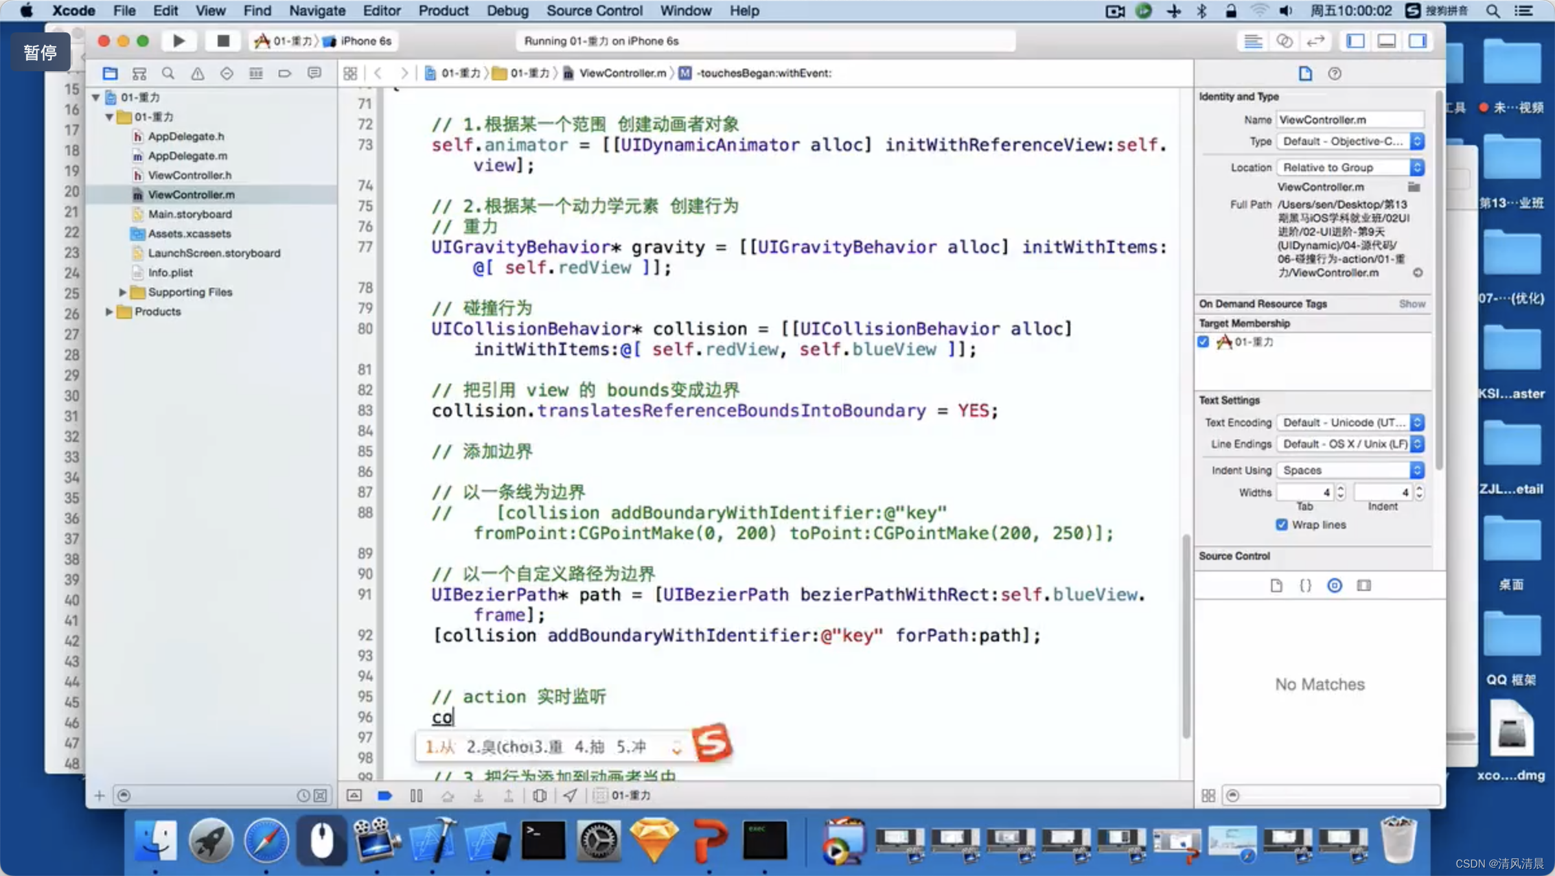Screen dimensions: 1555x876
Task: Pause program execution in debug bar
Action: (416, 796)
